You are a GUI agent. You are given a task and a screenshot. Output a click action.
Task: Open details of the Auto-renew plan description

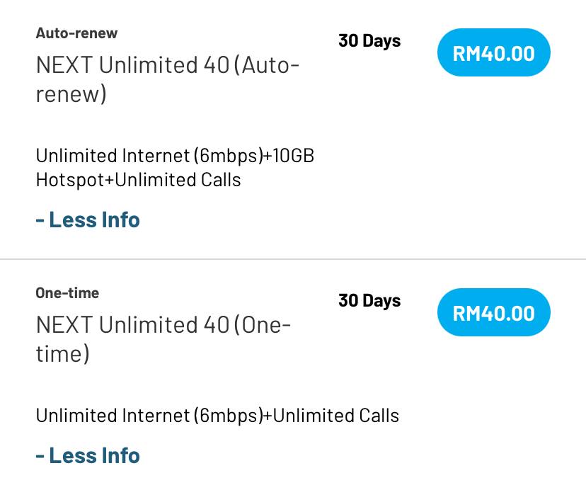(x=176, y=167)
